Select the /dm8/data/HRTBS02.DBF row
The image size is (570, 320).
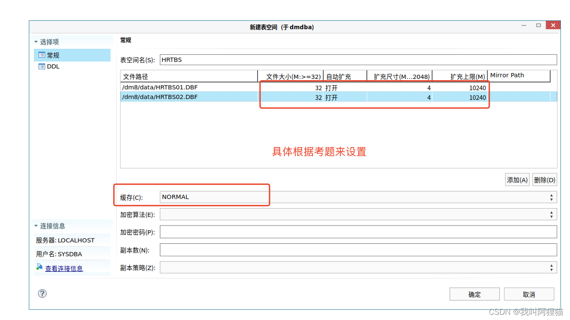click(x=339, y=97)
